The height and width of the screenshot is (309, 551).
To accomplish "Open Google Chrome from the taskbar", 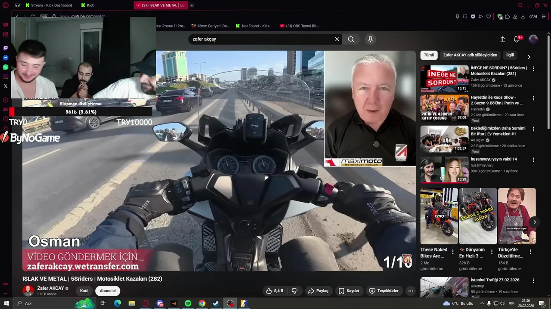I will [x=202, y=303].
